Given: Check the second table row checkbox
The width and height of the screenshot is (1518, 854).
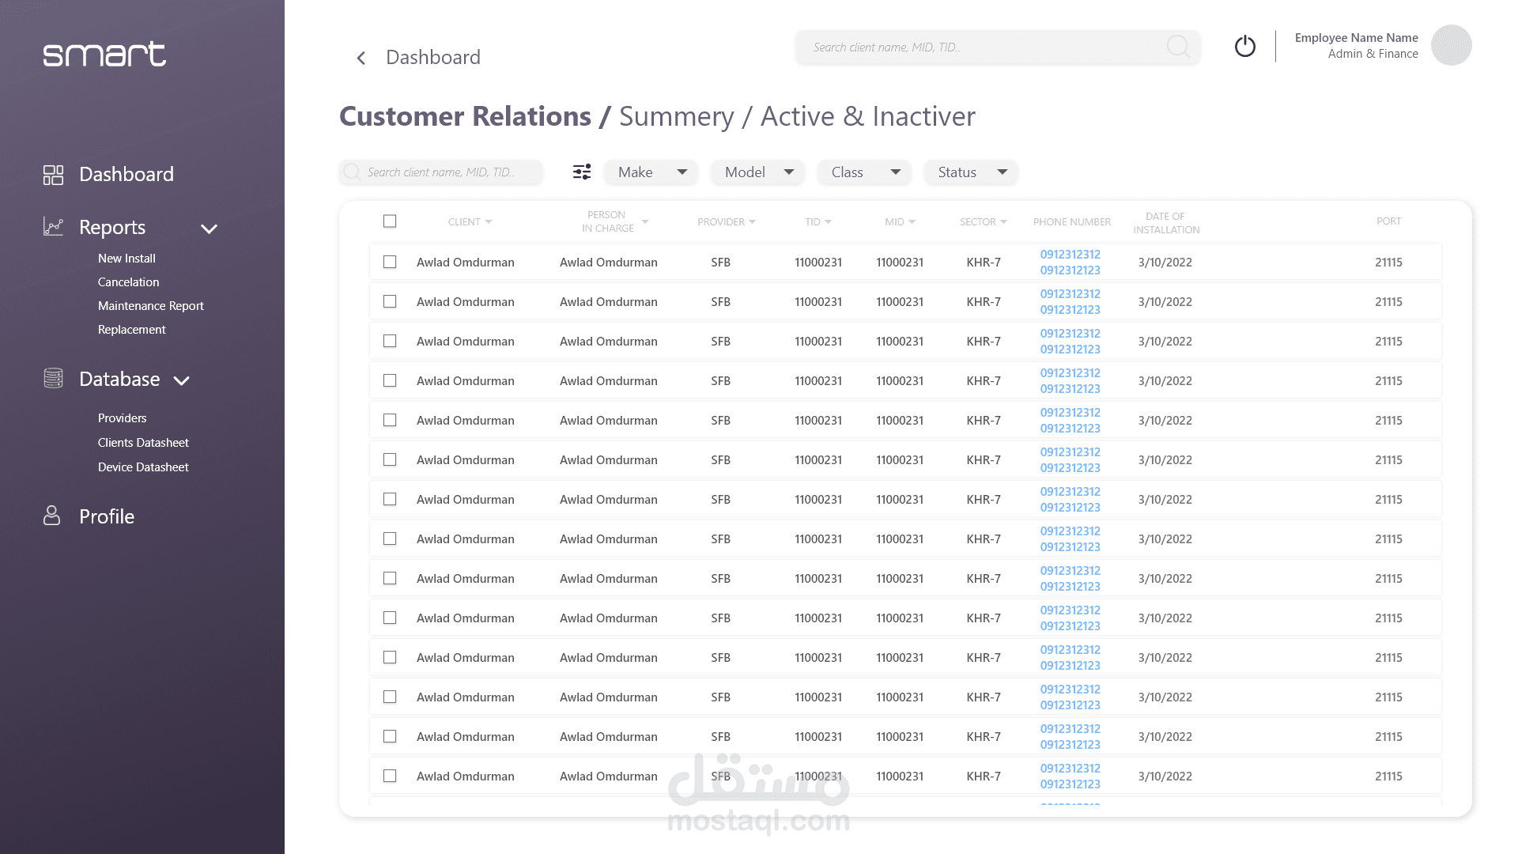Looking at the screenshot, I should click(390, 301).
